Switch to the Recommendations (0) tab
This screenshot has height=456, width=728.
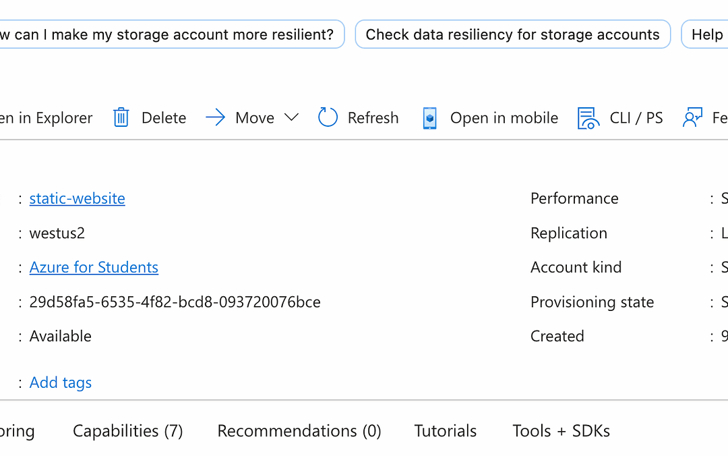(x=299, y=431)
